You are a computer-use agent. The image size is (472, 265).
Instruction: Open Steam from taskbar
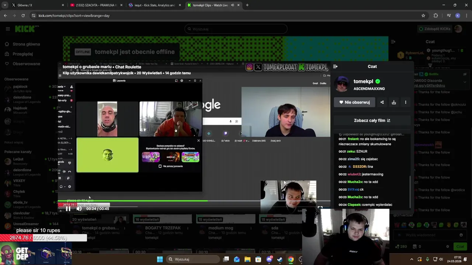[x=280, y=259]
